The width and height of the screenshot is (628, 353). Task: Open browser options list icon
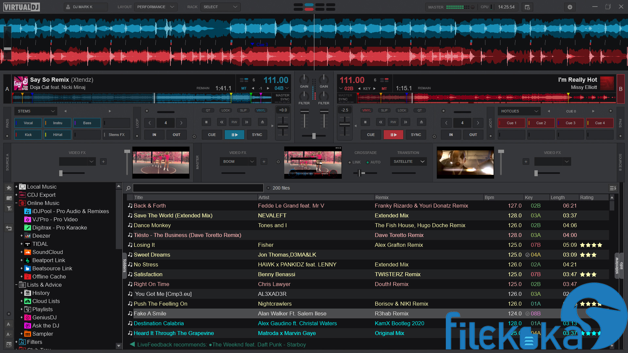(613, 188)
